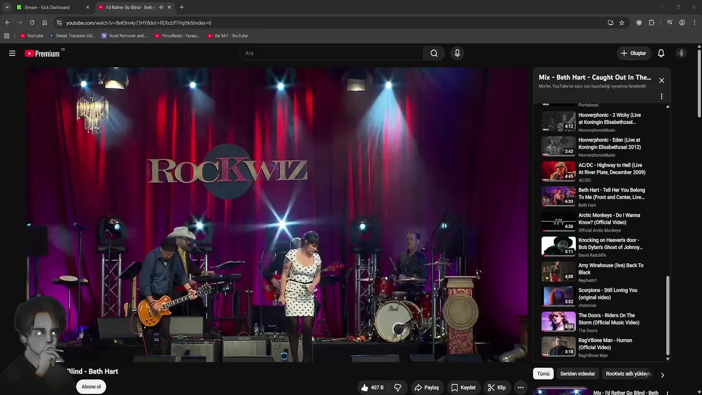Screen dimensions: 702x395
Task: Click the browser address bar URL
Action: [x=138, y=22]
